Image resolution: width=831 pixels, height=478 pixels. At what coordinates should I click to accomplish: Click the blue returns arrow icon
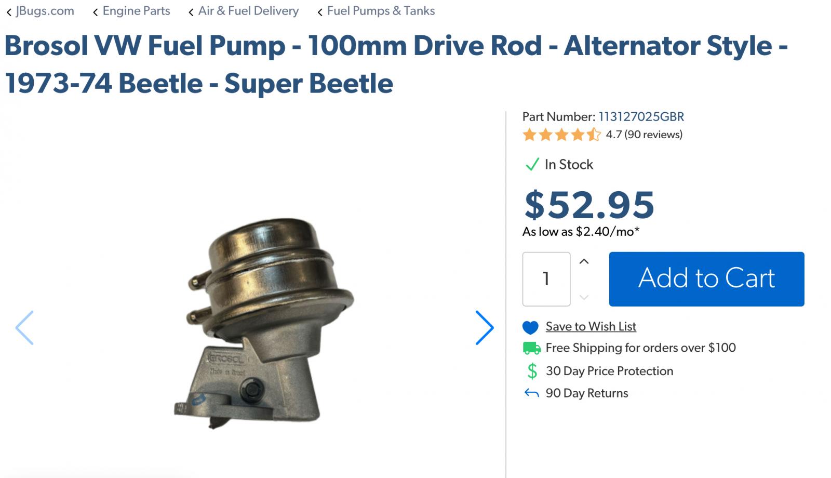[x=531, y=393]
